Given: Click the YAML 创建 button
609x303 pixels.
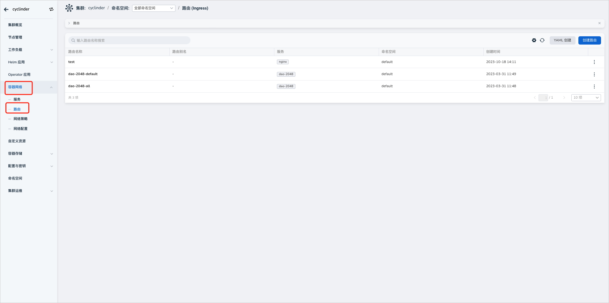Looking at the screenshot, I should pos(562,40).
